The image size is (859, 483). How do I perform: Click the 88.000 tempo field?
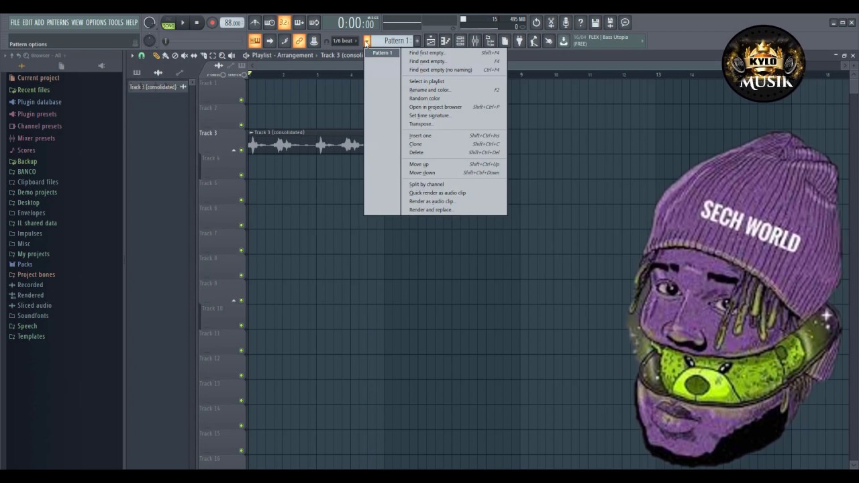pyautogui.click(x=233, y=23)
